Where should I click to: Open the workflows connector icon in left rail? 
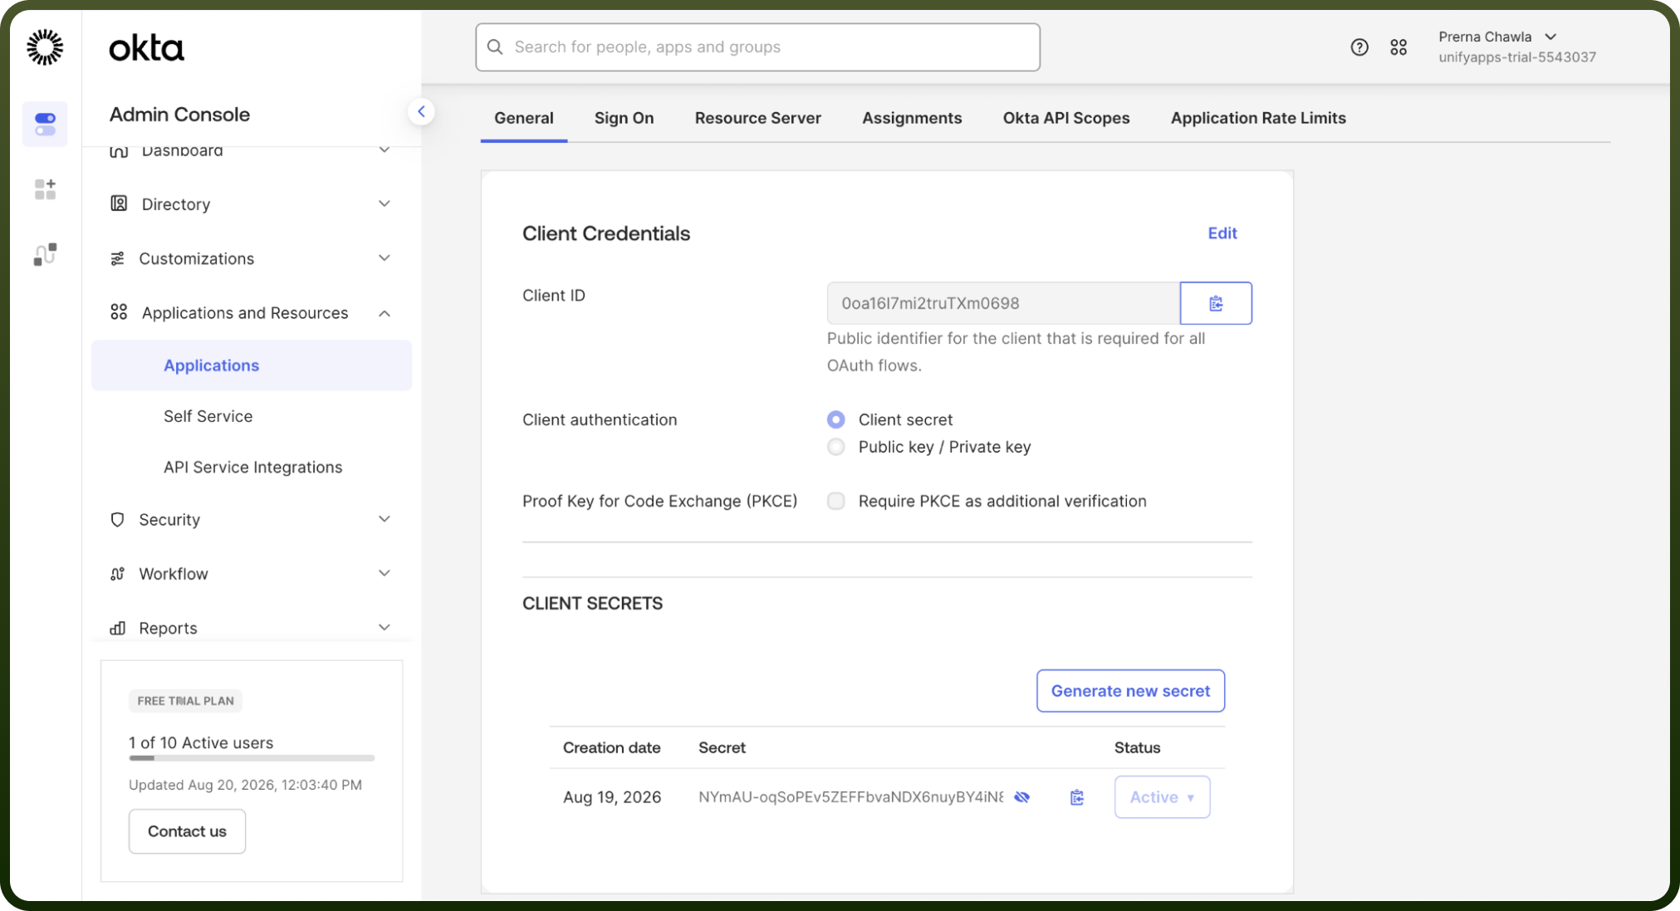point(45,254)
